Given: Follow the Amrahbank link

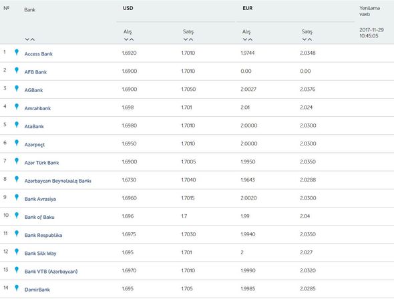Looking at the screenshot, I should coord(37,108).
